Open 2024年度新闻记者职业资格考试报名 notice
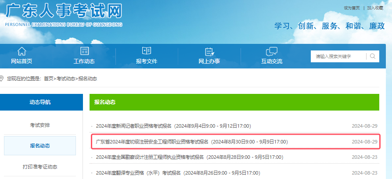Viewport: 392px width, 179px height. coord(173,126)
